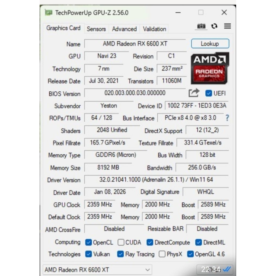This screenshot has height=276, width=276.
Task: Open the Sensors tab
Action: coord(96,29)
